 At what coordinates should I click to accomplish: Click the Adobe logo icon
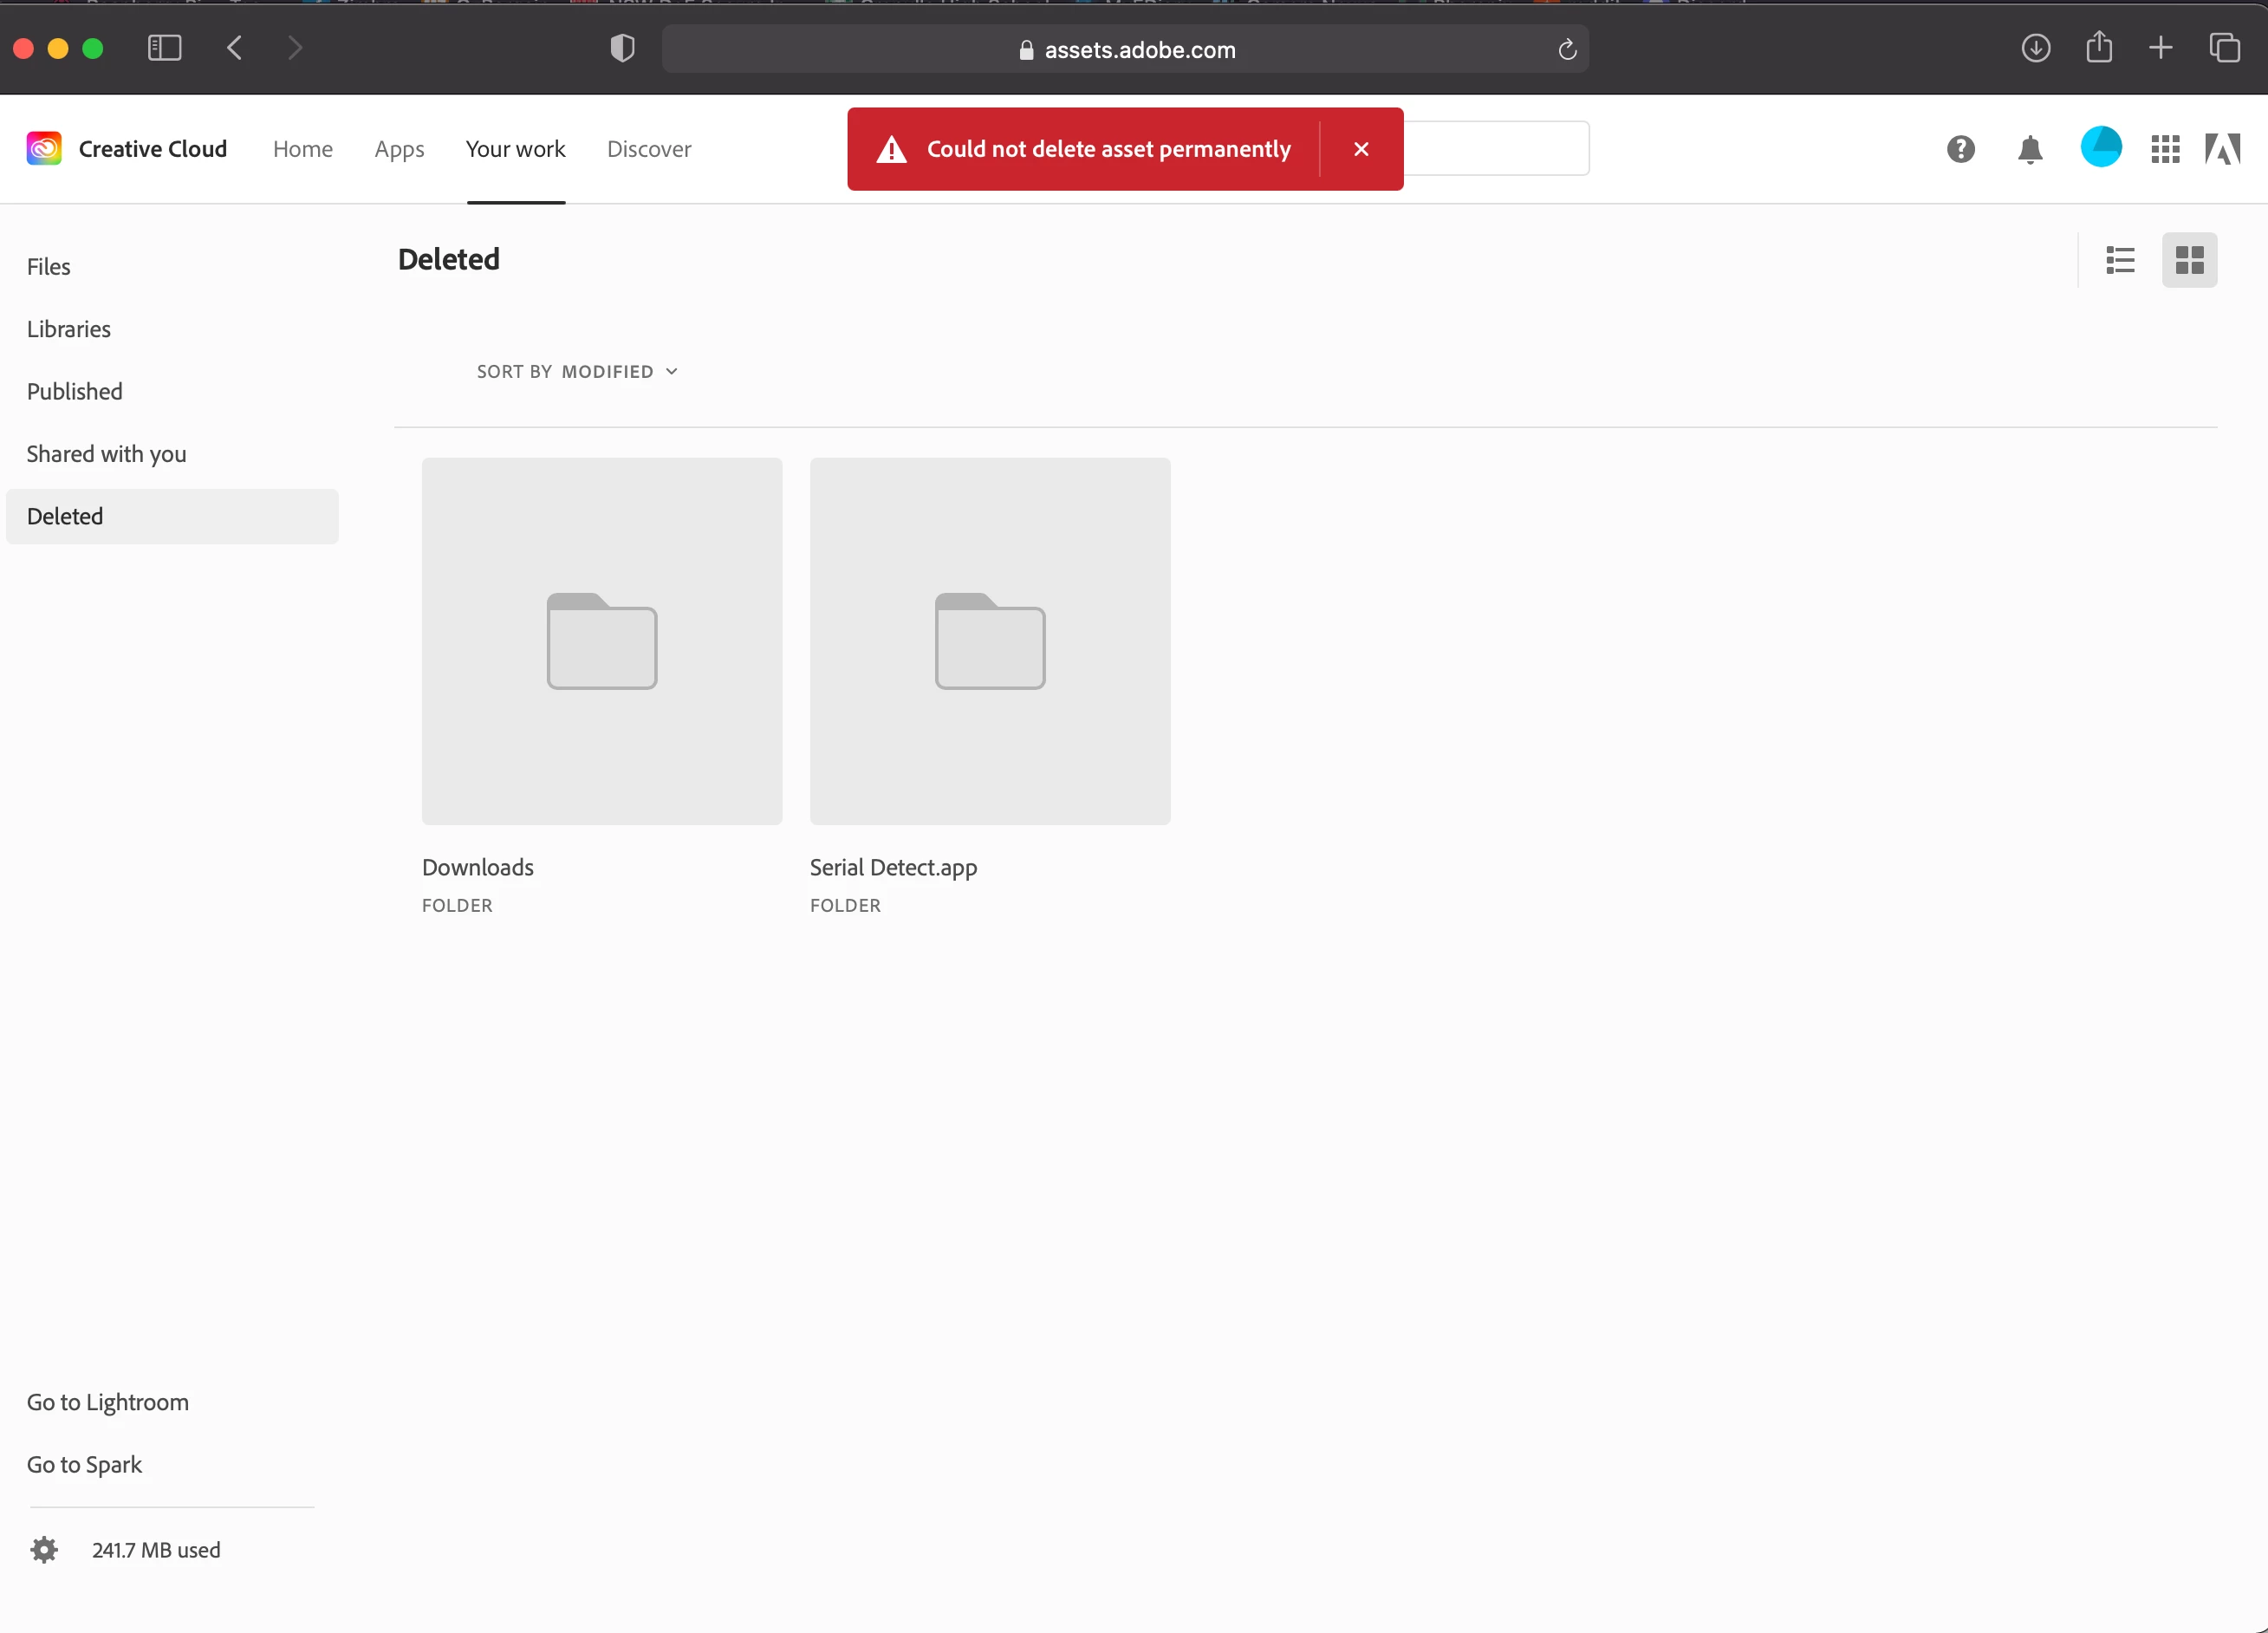click(2222, 149)
